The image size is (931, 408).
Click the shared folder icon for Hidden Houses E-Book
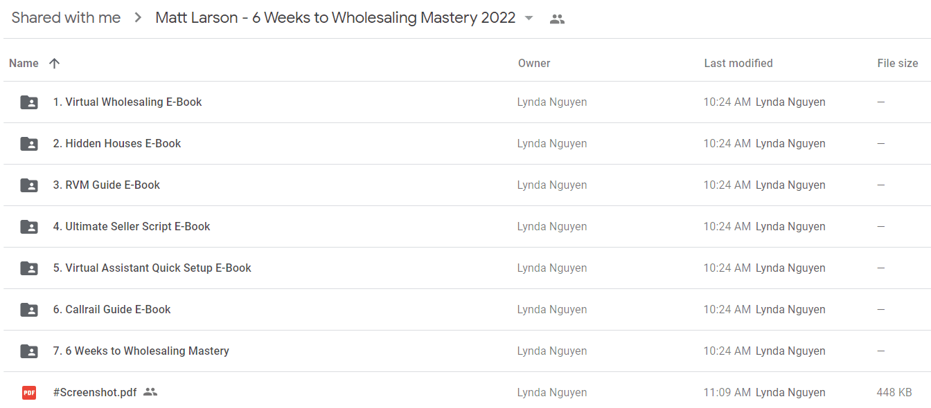coord(29,144)
